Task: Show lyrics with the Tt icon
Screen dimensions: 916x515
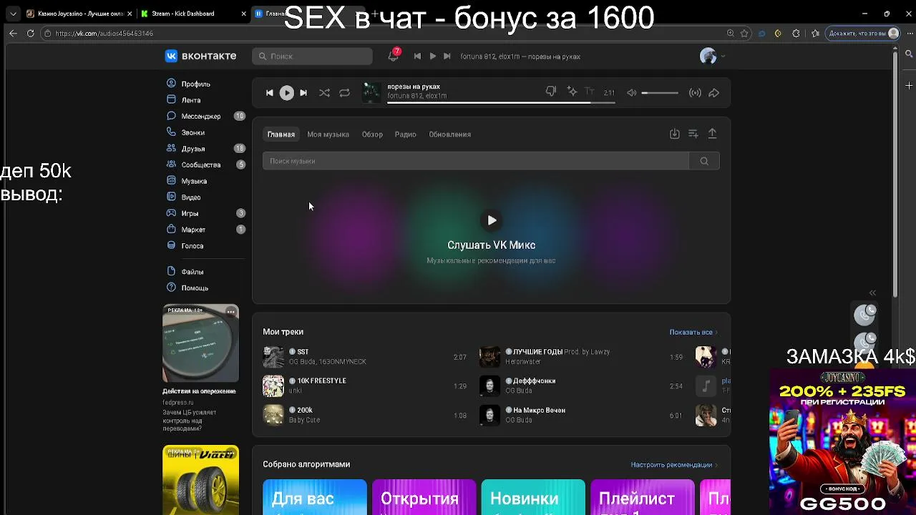Action: [x=590, y=92]
